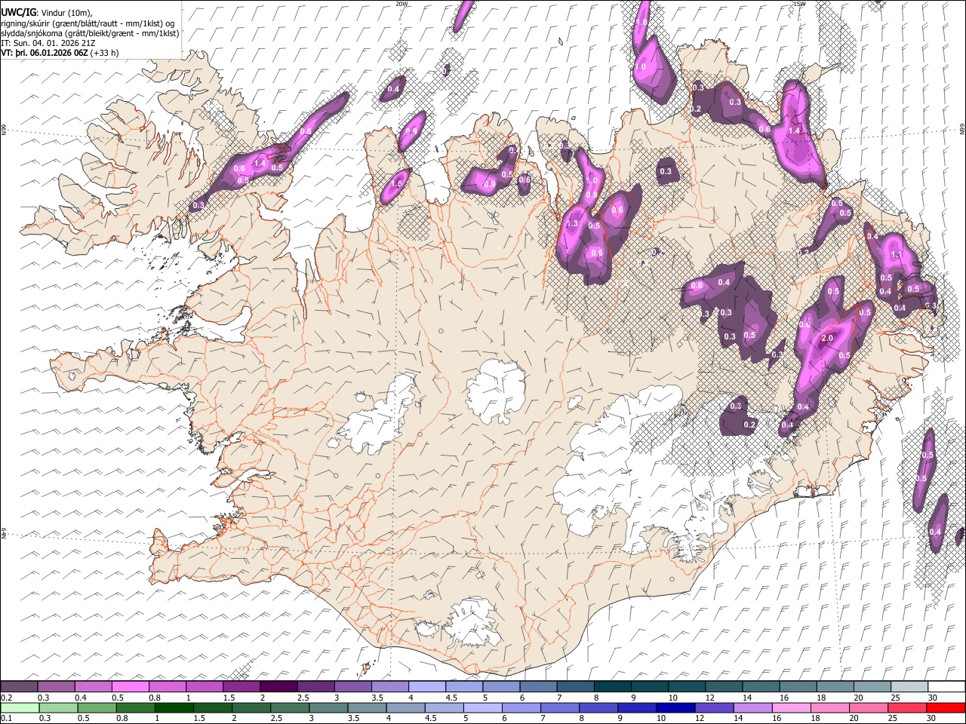
Task: Click the 'UWC/IG' bold title text
Action: click(x=18, y=13)
